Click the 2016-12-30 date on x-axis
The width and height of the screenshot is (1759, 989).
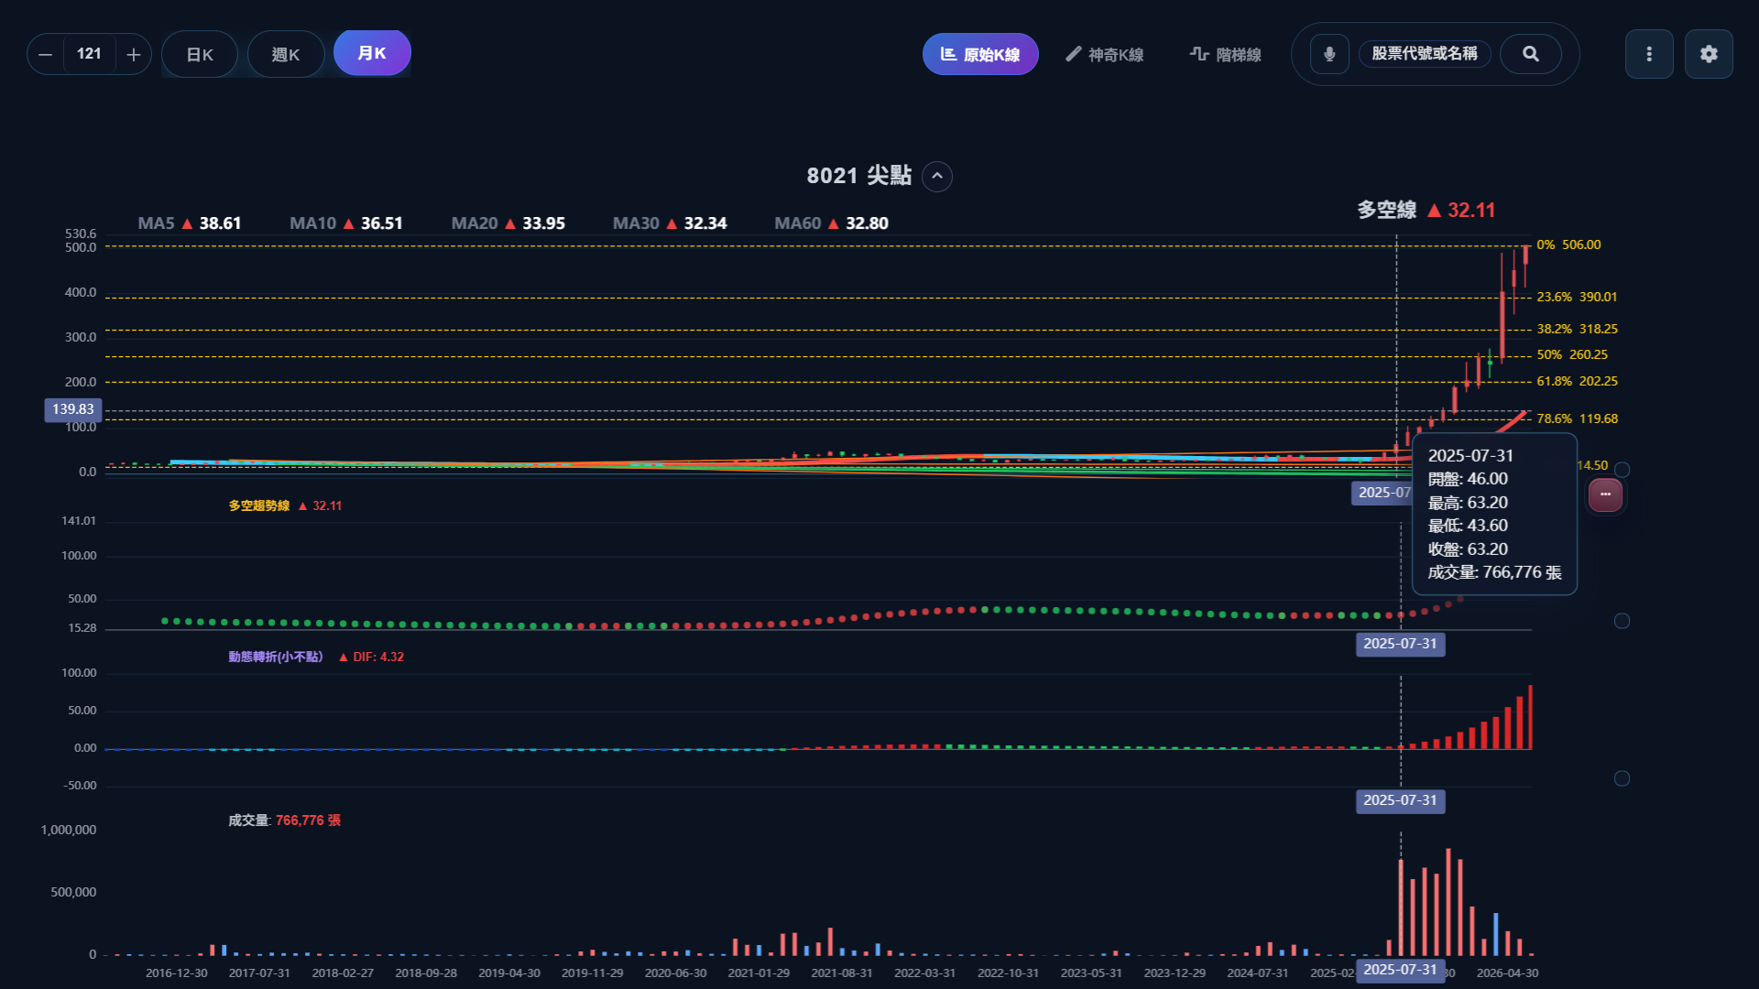[x=177, y=973]
